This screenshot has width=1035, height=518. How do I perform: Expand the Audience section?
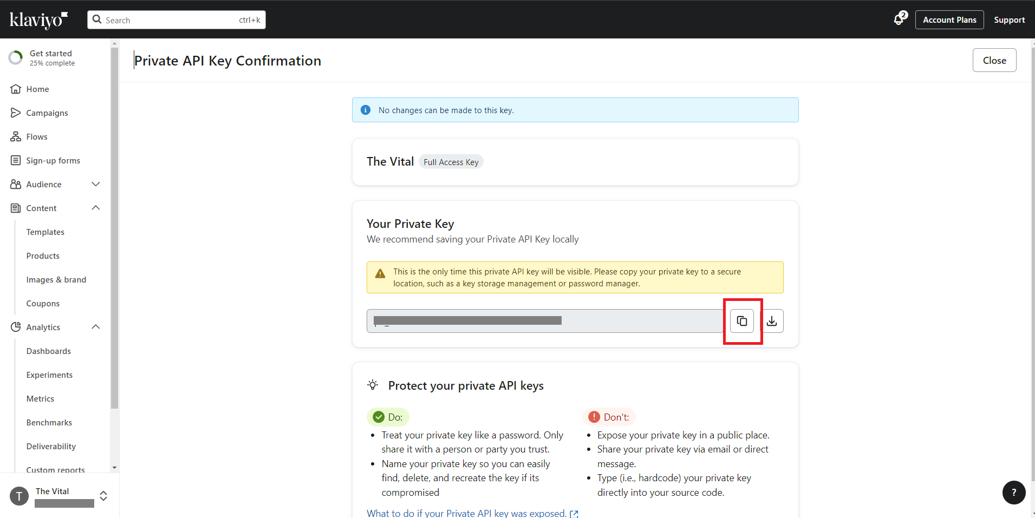(x=96, y=185)
